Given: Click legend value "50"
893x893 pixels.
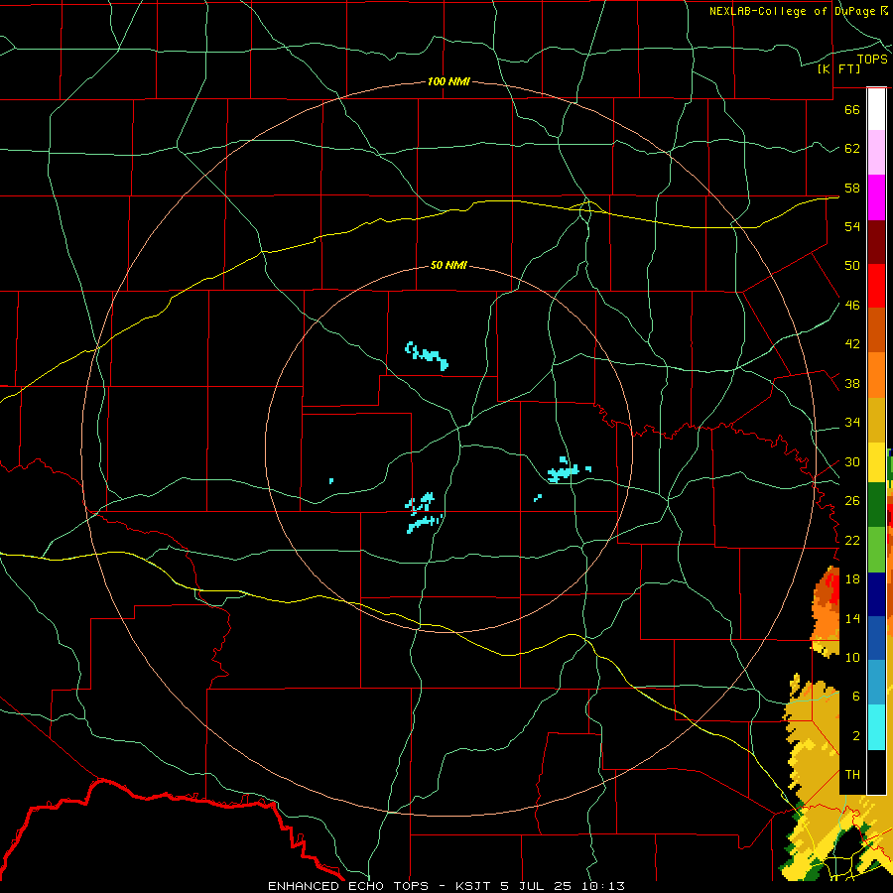Looking at the screenshot, I should (852, 265).
